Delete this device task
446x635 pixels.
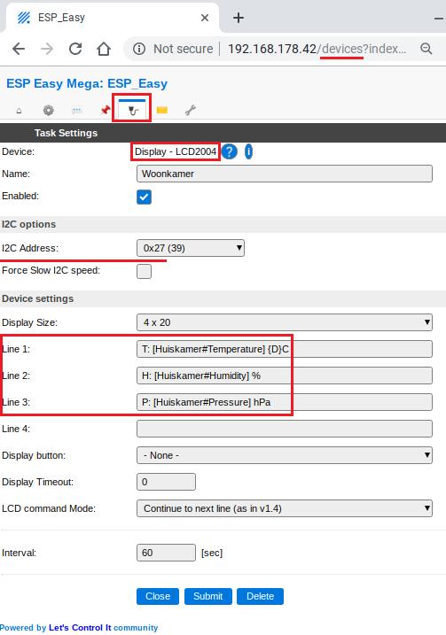261,597
